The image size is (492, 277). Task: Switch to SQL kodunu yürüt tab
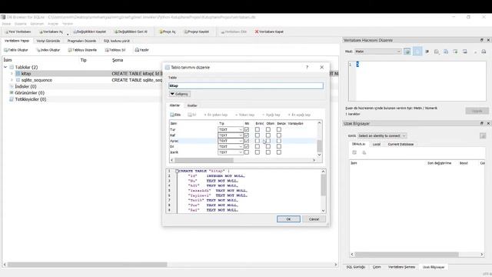pyautogui.click(x=117, y=41)
